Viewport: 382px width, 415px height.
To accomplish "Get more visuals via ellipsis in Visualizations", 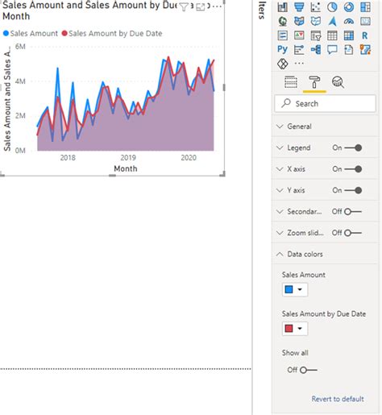I will tap(299, 64).
